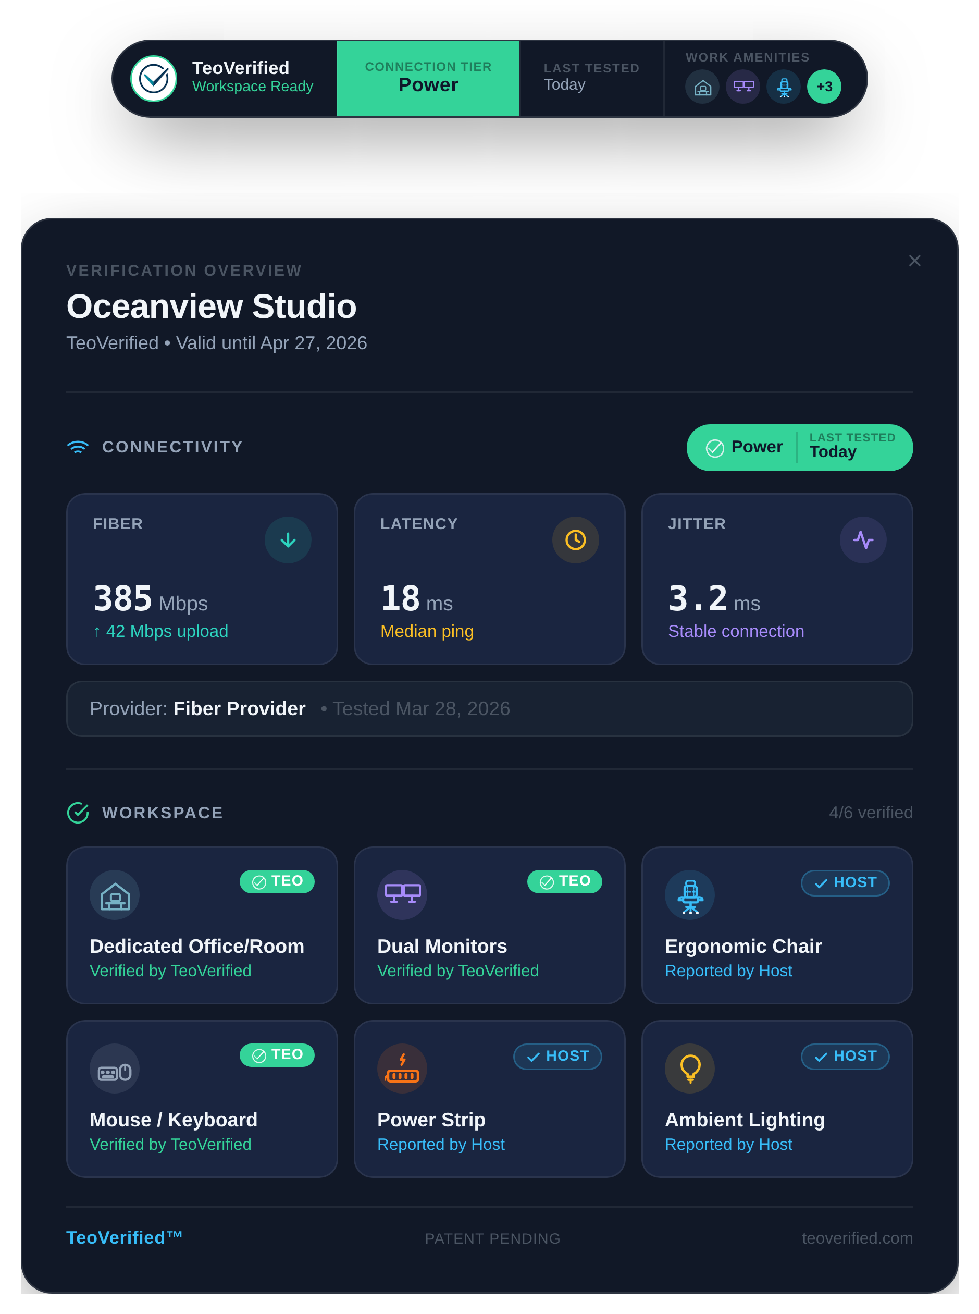This screenshot has width=979, height=1314.
Task: Click the dedicated office amenity icon in header
Action: pos(702,87)
